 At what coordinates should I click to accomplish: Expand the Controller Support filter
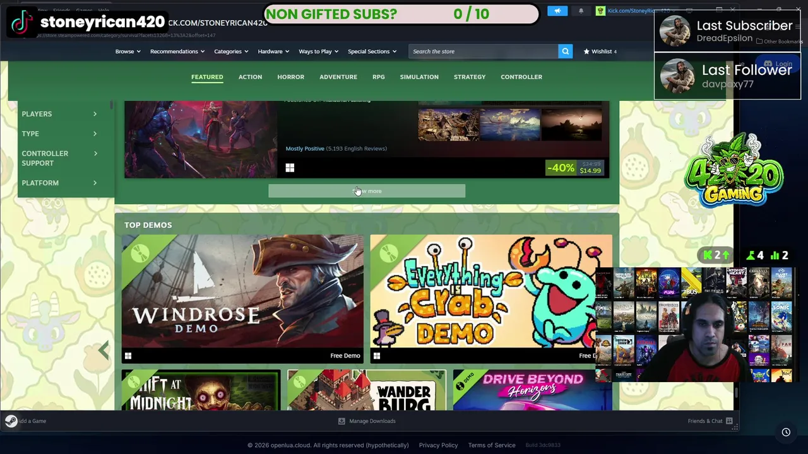60,158
